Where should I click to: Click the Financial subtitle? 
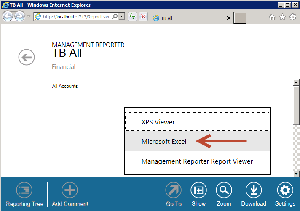click(x=64, y=67)
